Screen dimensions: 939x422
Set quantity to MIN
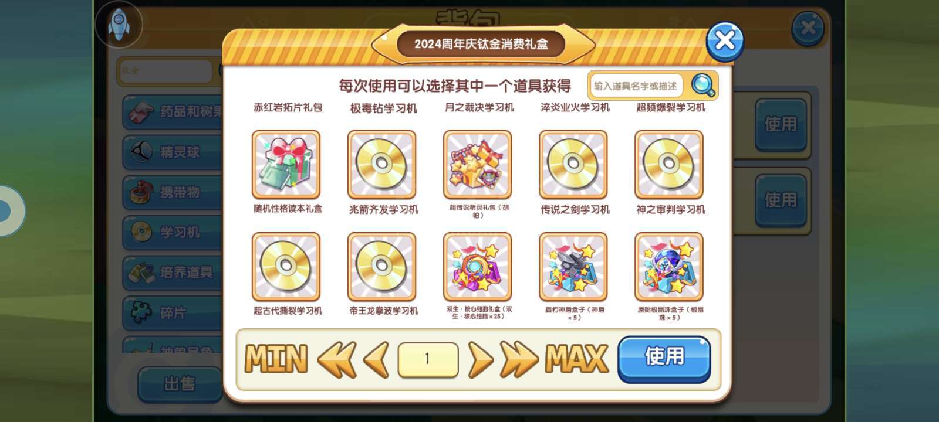click(x=276, y=359)
